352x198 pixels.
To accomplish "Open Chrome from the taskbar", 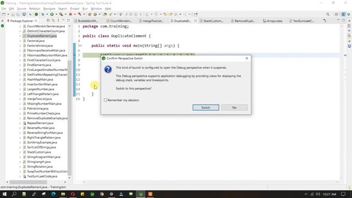I will [x=102, y=194].
